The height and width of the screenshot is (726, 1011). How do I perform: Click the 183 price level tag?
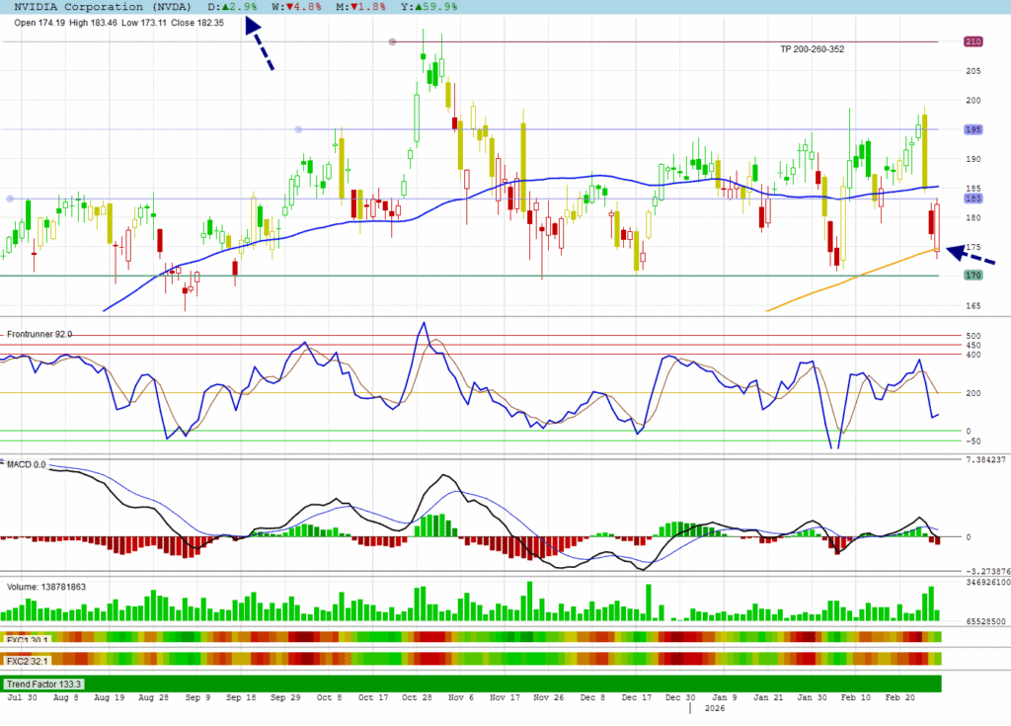pyautogui.click(x=972, y=199)
